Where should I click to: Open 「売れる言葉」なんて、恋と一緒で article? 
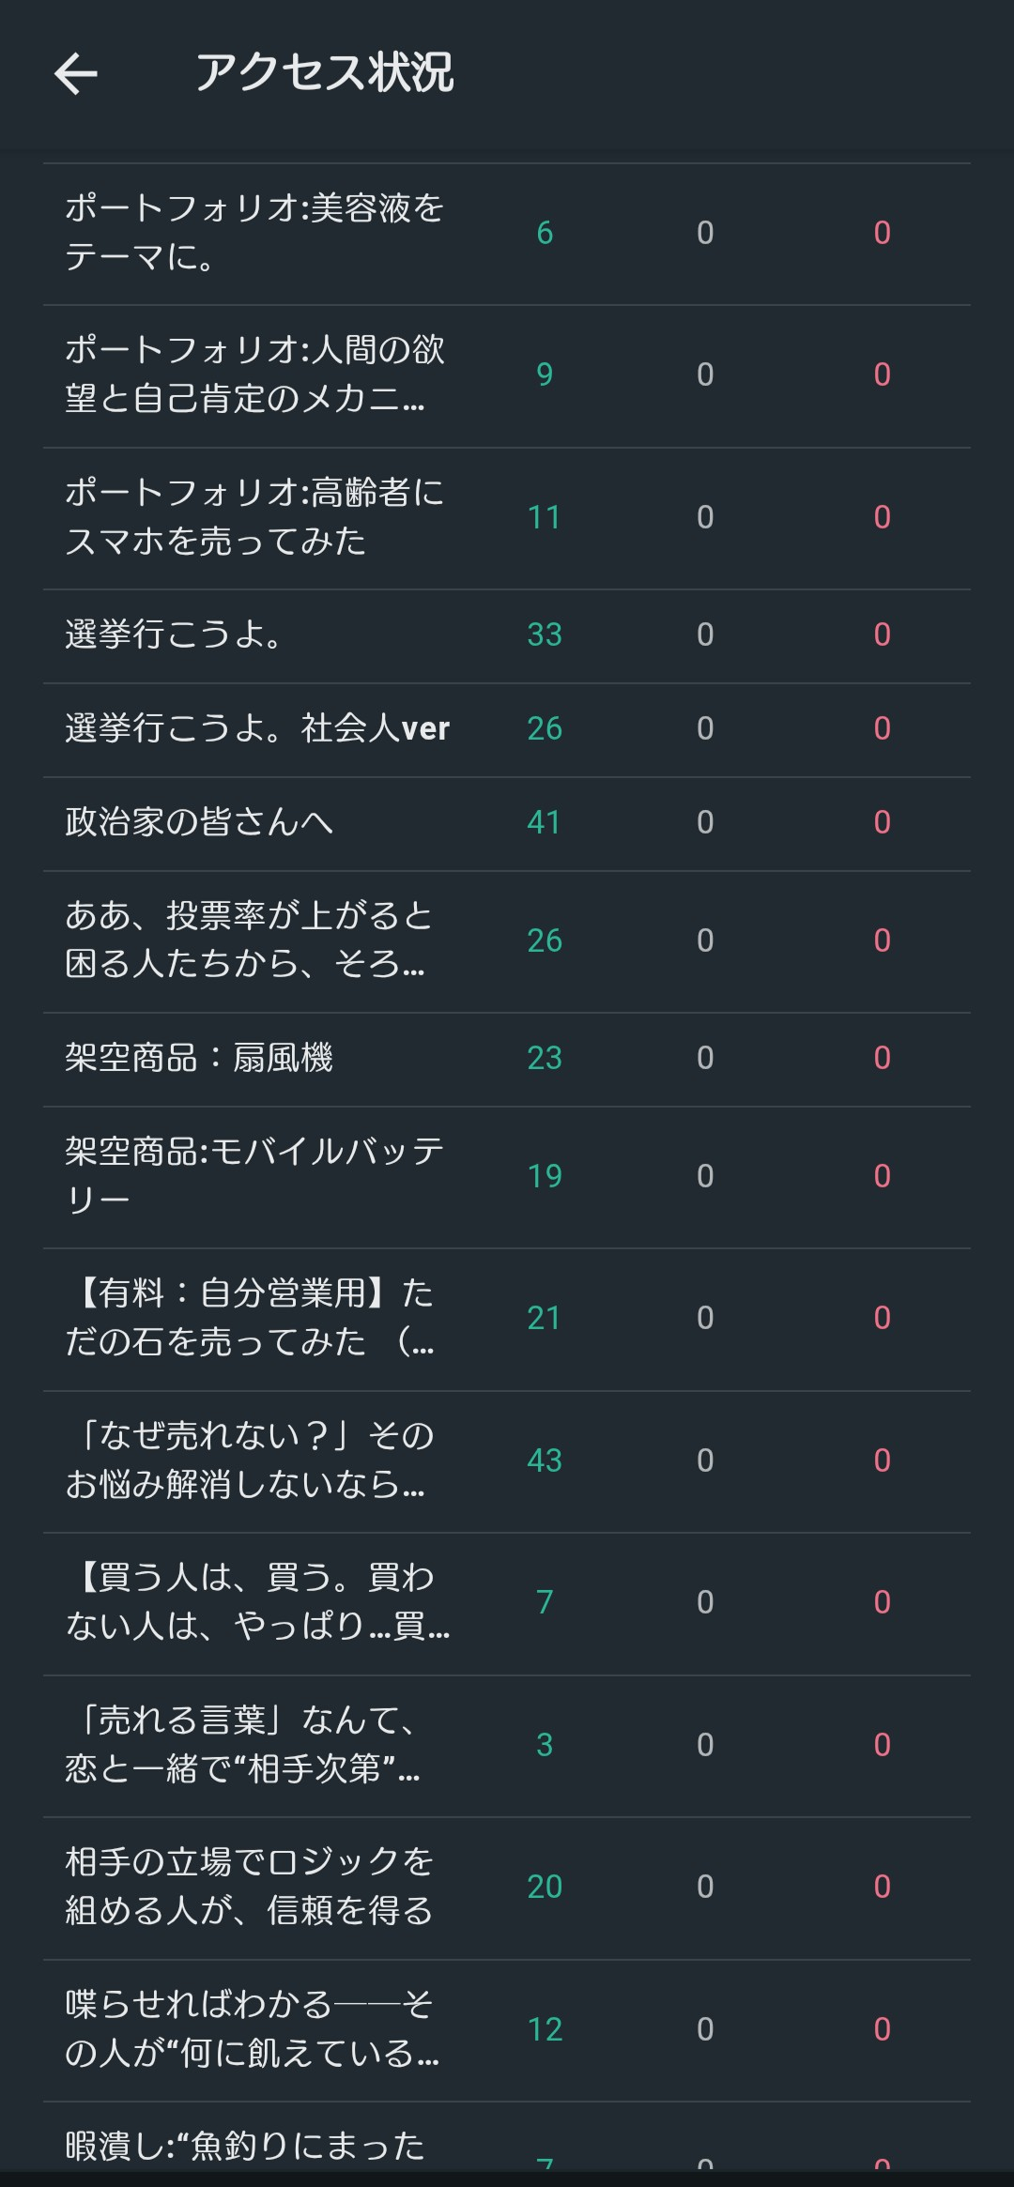tap(244, 1745)
